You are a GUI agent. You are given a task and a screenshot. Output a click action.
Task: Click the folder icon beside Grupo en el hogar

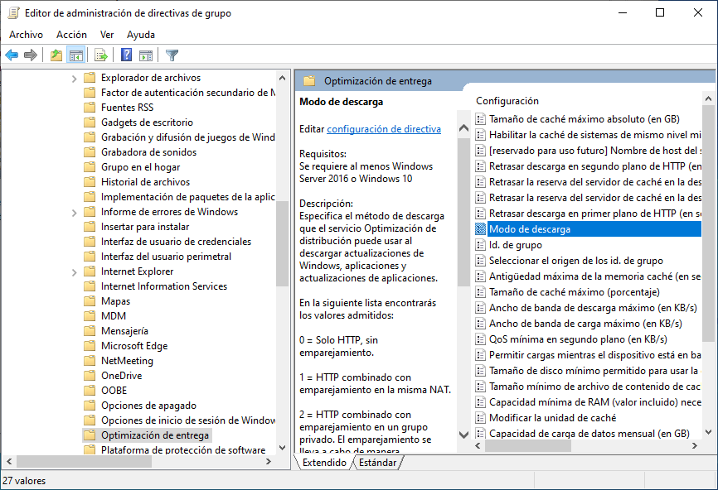90,167
